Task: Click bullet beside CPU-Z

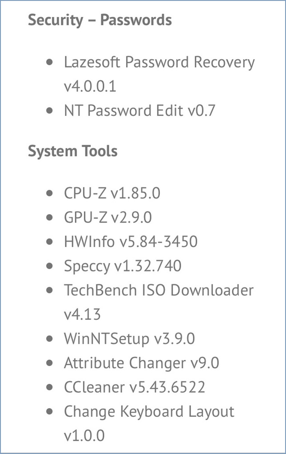Action: coord(49,193)
